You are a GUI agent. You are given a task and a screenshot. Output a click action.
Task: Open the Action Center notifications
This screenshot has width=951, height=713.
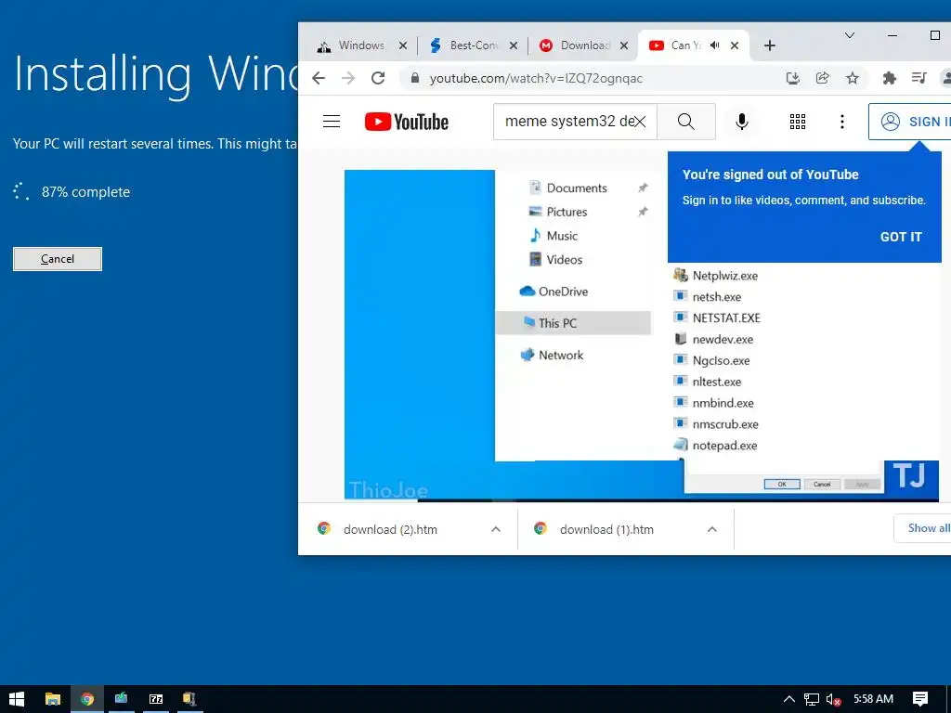coord(920,699)
